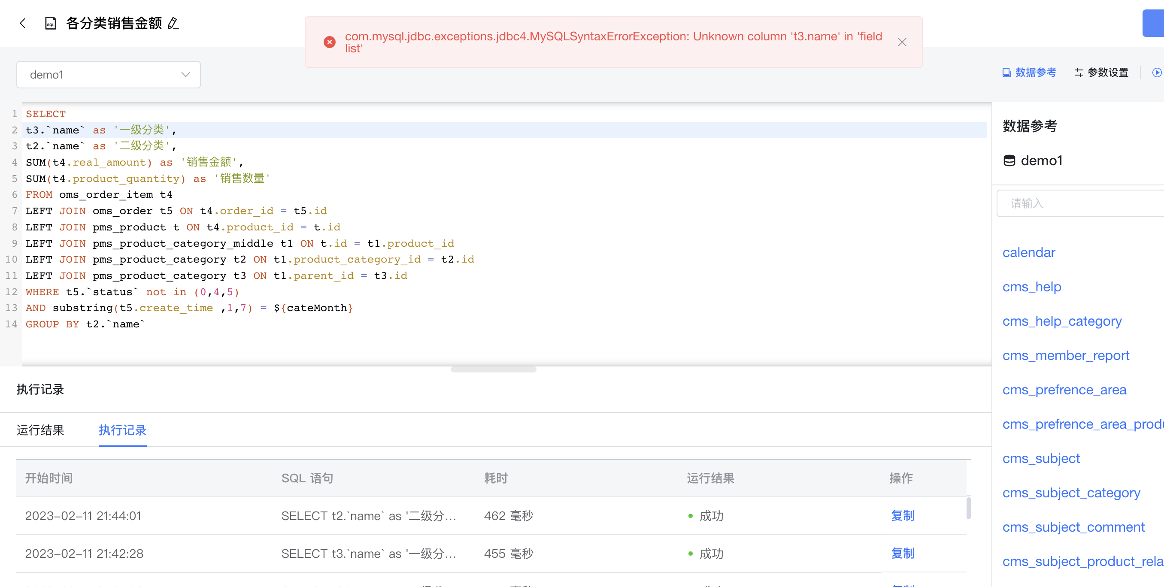Switch to the 运行结果 tab

[40, 430]
